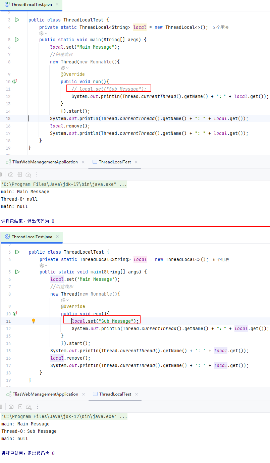Screen dimensions: 270x463
Task: Run main method via gutter arrow in '6 个用法' editor
Action: (17, 272)
